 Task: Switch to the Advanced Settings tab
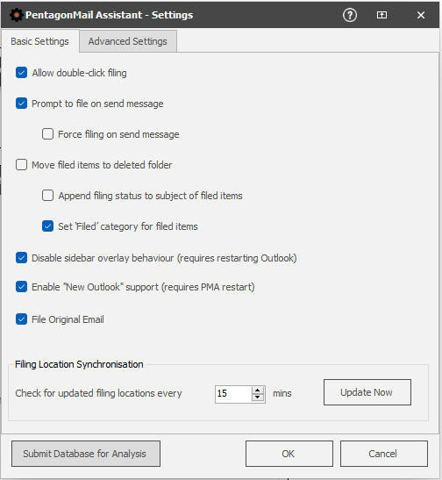128,41
